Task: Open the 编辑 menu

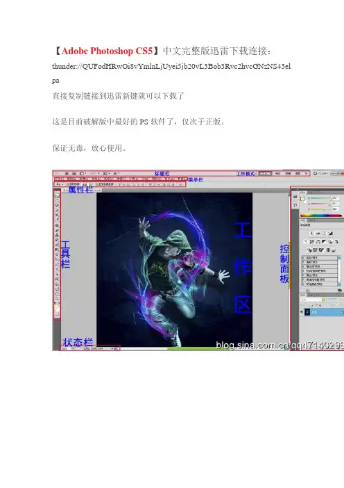Action: (71, 179)
